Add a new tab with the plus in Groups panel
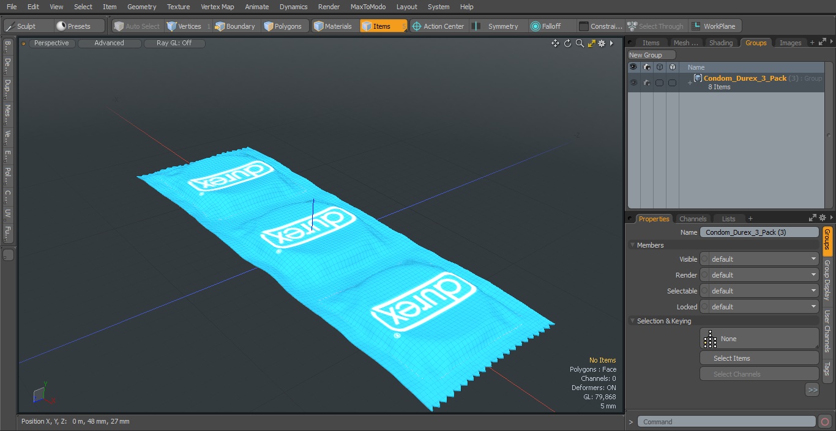Screen dimensions: 836x431 point(812,43)
